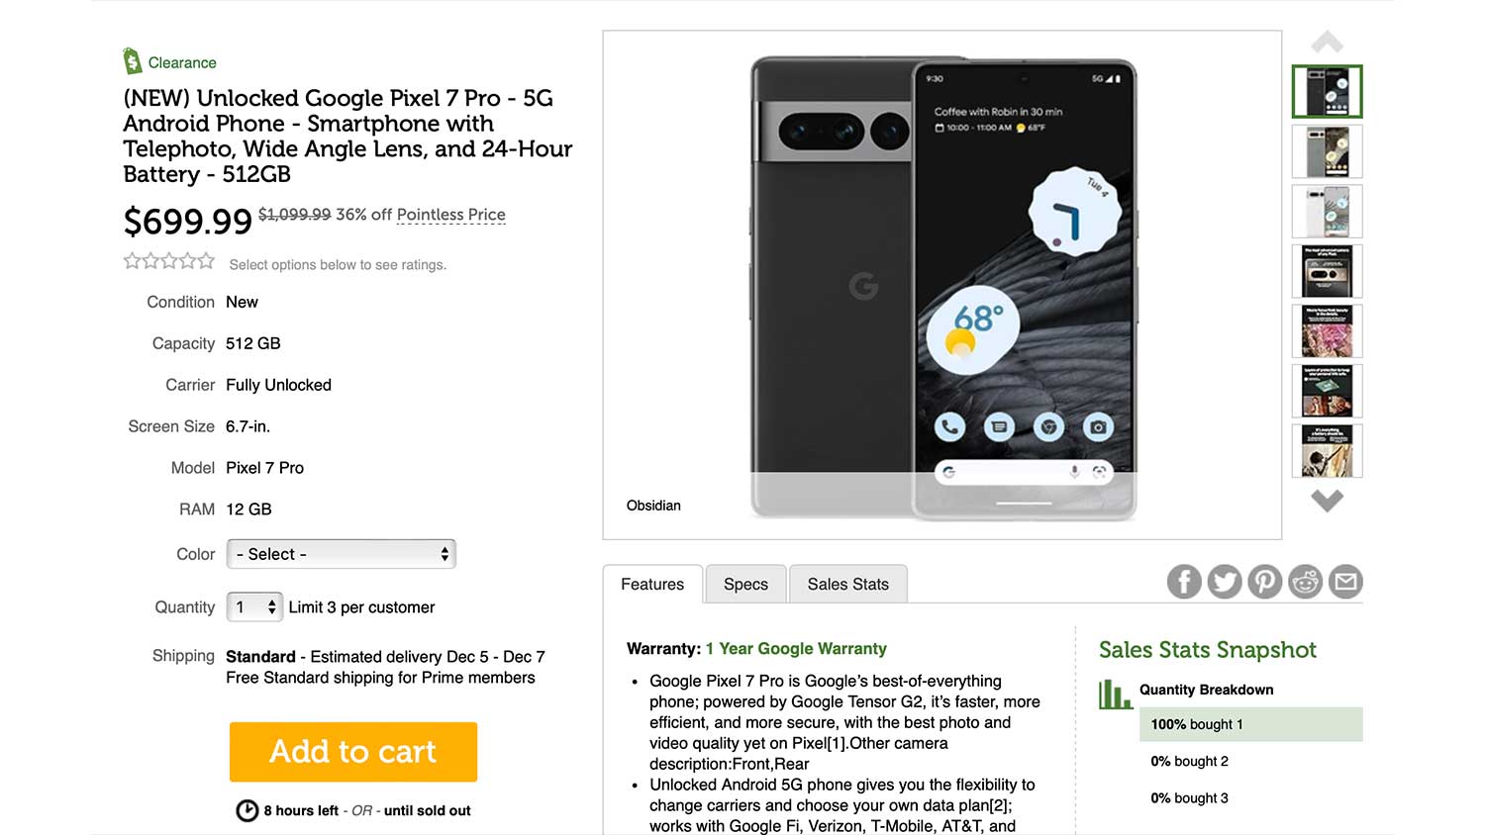Click the Add to cart button
This screenshot has height=835, width=1485.
tap(353, 752)
